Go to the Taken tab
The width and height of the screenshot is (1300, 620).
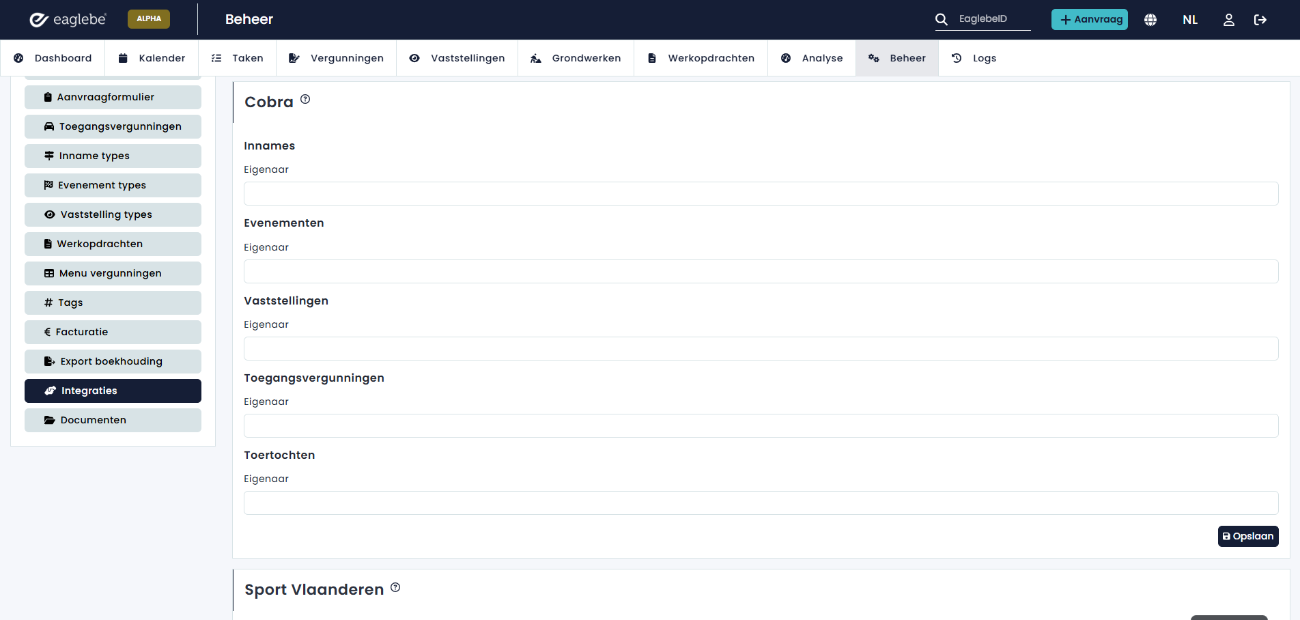[x=238, y=58]
